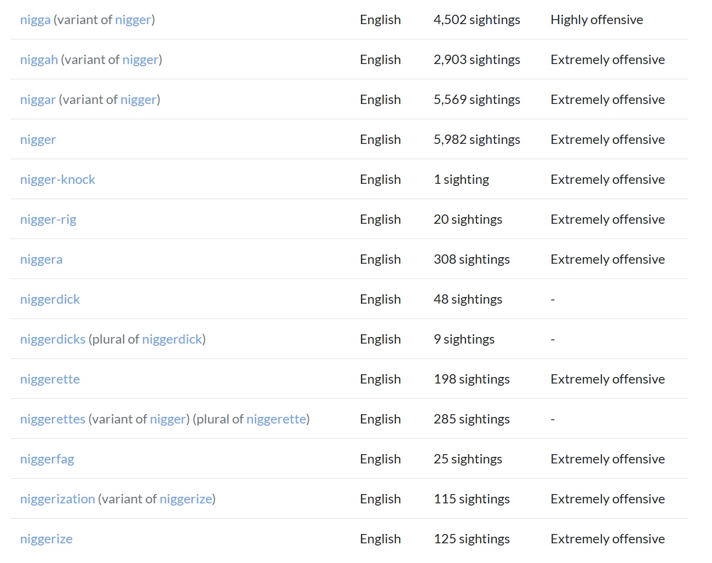Viewport: 712px width, 563px height.
Task: Open the word link in the 1 sighting row
Action: 58,180
